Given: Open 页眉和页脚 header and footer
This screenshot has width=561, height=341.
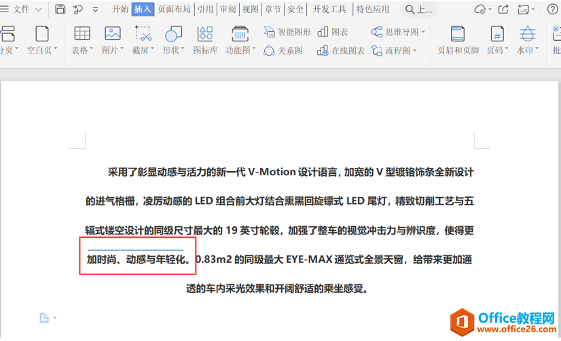Looking at the screenshot, I should point(458,39).
